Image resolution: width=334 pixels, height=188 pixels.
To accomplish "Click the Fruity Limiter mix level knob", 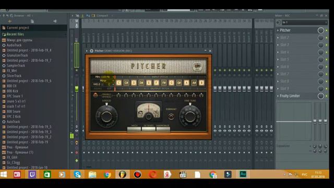I will 321,96.
